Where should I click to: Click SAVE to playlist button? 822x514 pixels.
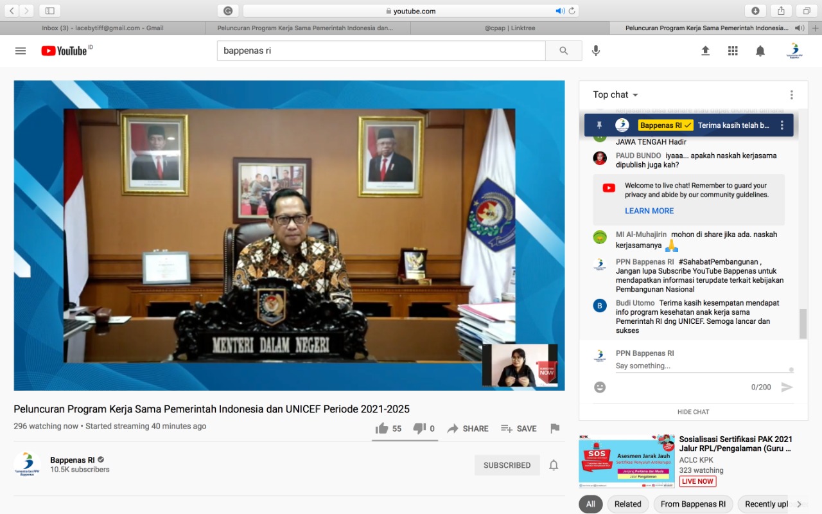click(x=519, y=429)
